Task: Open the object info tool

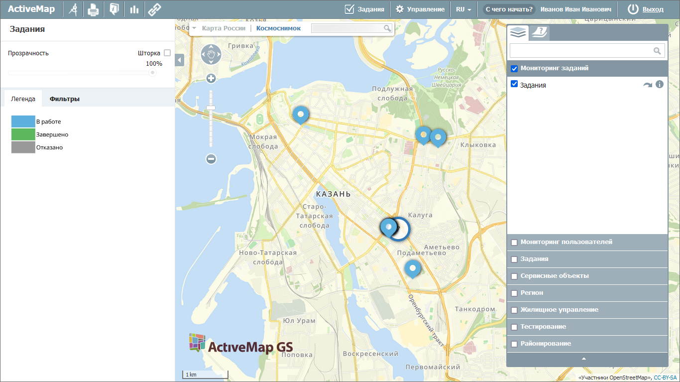Action: pos(114,9)
